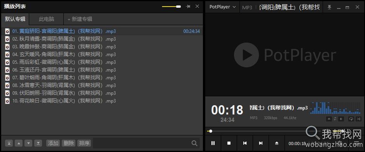
Task: Select track 07. 碧叶烟雨-角调阴
Action: coord(102,78)
